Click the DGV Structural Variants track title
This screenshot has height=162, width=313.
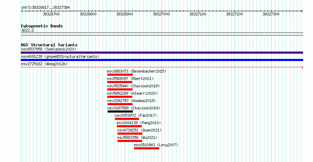[x=49, y=45]
